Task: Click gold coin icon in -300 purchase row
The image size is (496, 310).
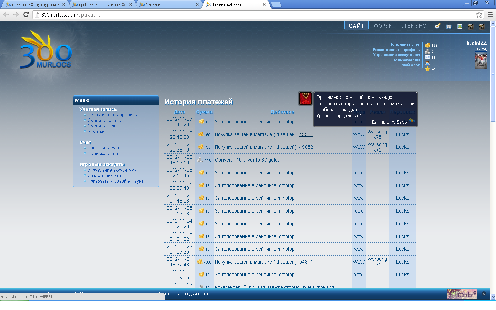Action: (x=200, y=262)
